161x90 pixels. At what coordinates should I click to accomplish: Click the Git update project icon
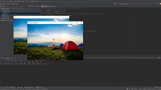click(x=146, y=4)
